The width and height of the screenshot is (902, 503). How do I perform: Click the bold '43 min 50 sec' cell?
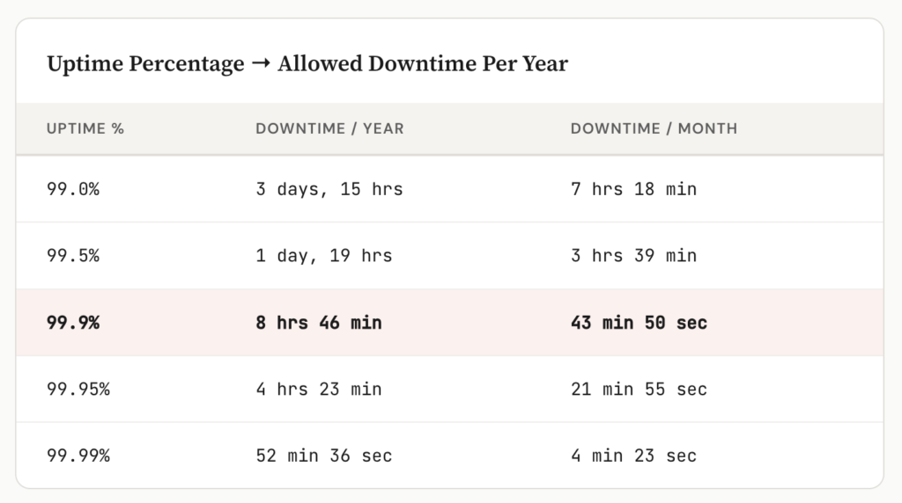(x=639, y=323)
